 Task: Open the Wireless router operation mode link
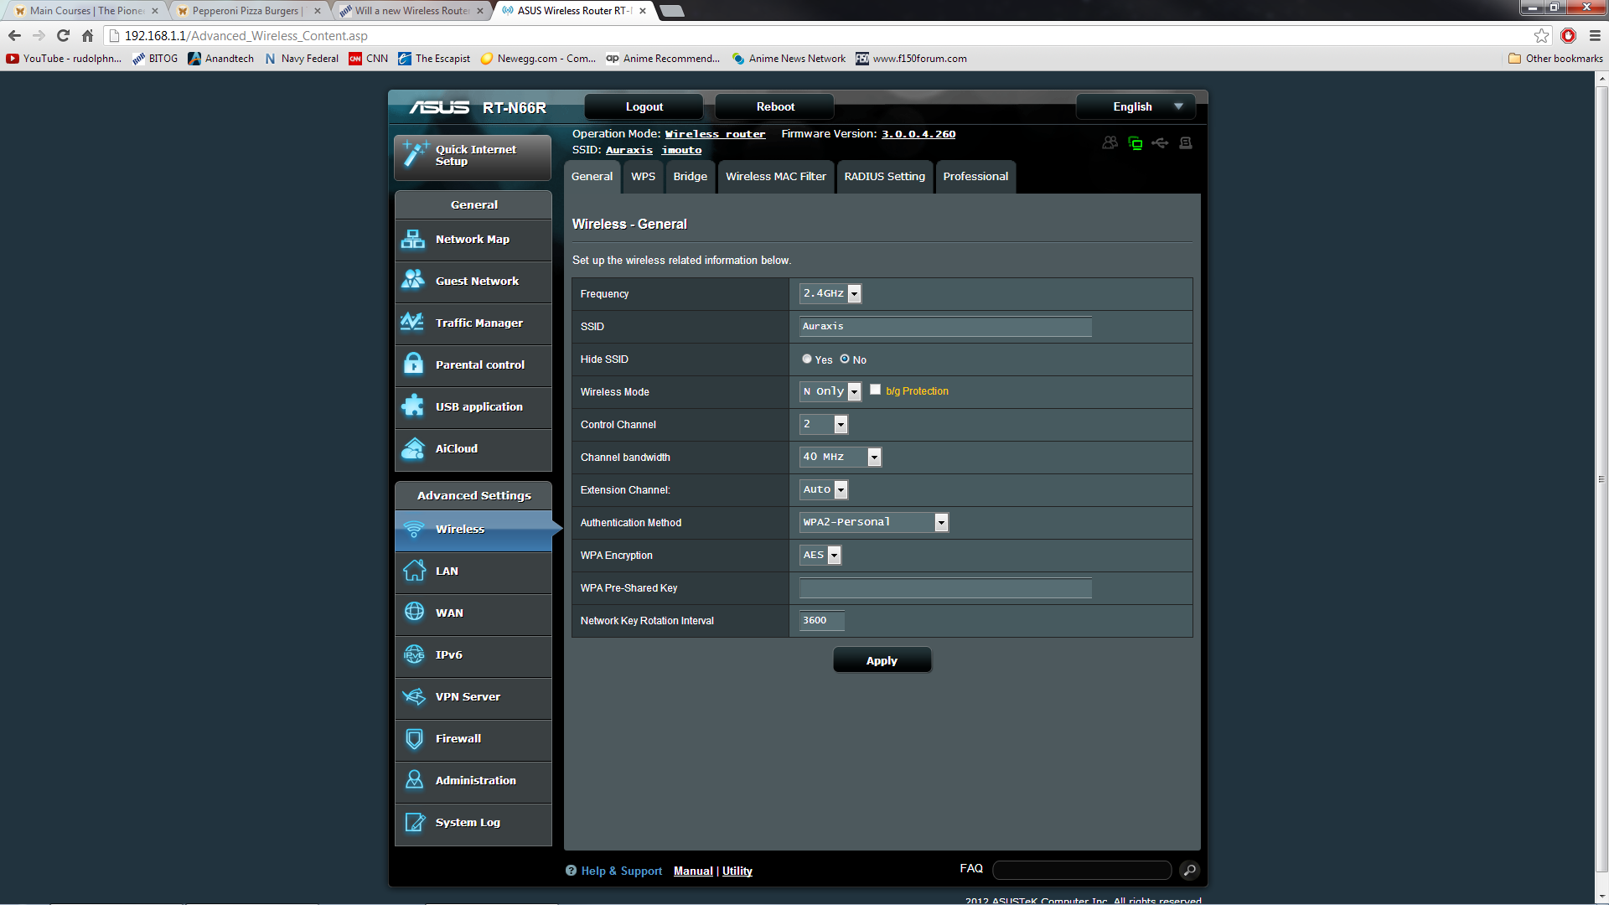tap(715, 134)
